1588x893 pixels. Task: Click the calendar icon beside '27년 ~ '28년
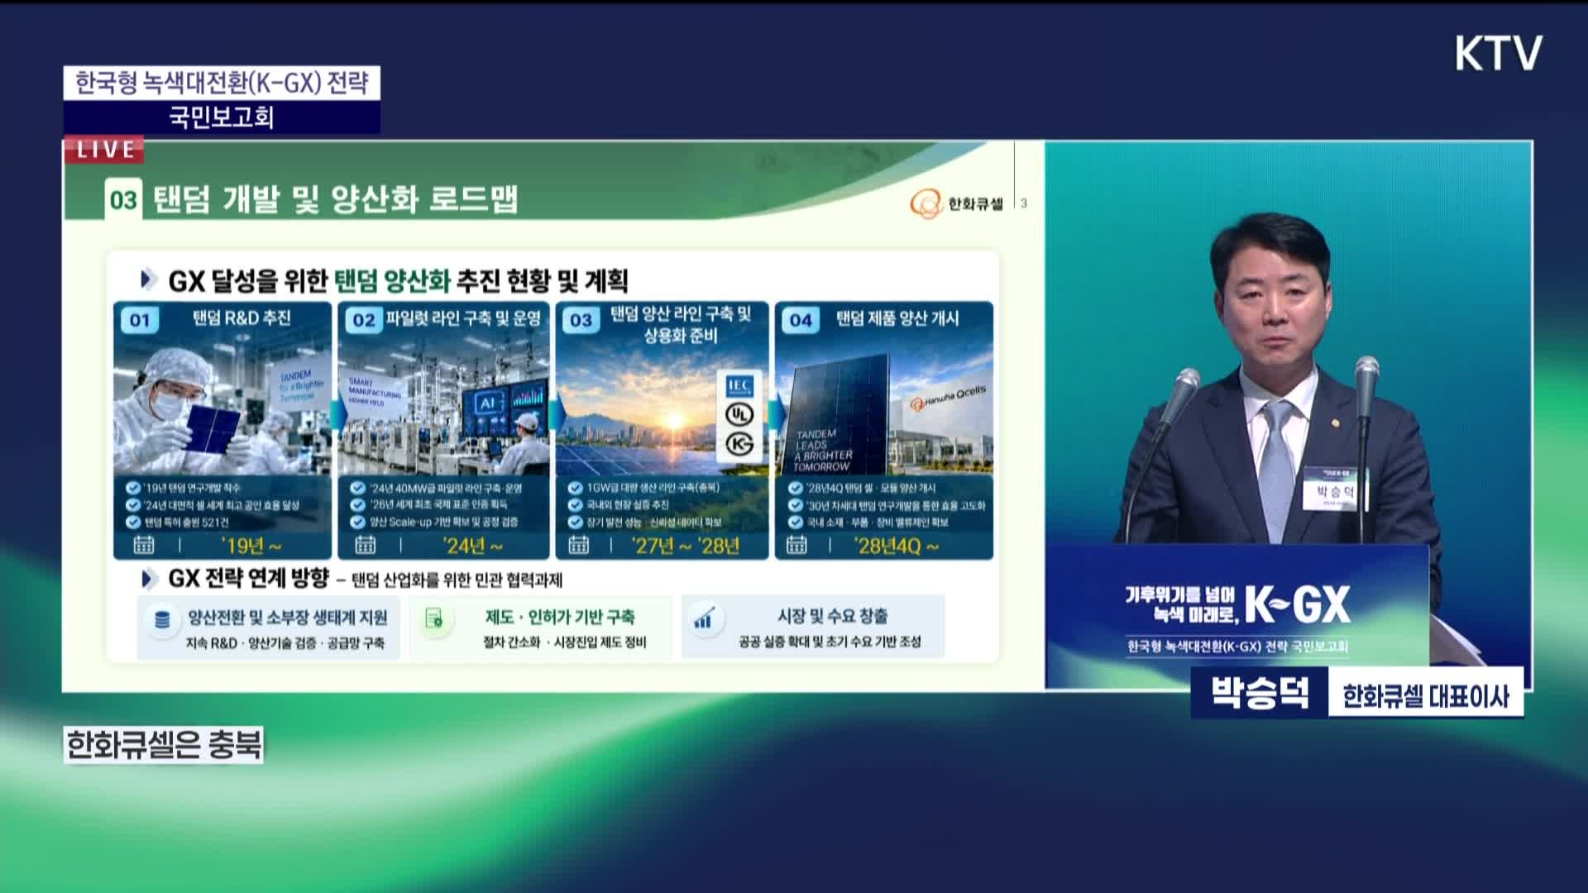tap(579, 545)
